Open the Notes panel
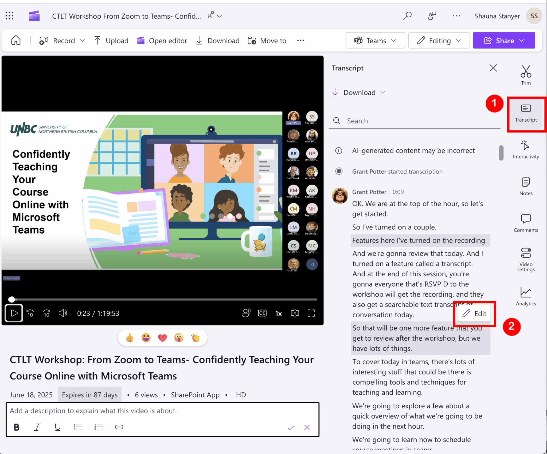547x454 pixels. click(x=526, y=186)
